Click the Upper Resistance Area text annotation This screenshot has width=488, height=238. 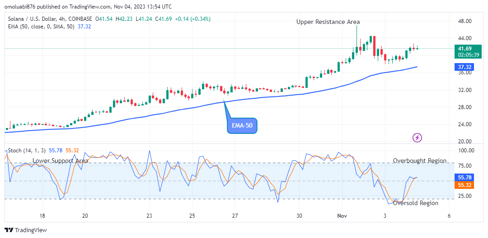click(328, 22)
